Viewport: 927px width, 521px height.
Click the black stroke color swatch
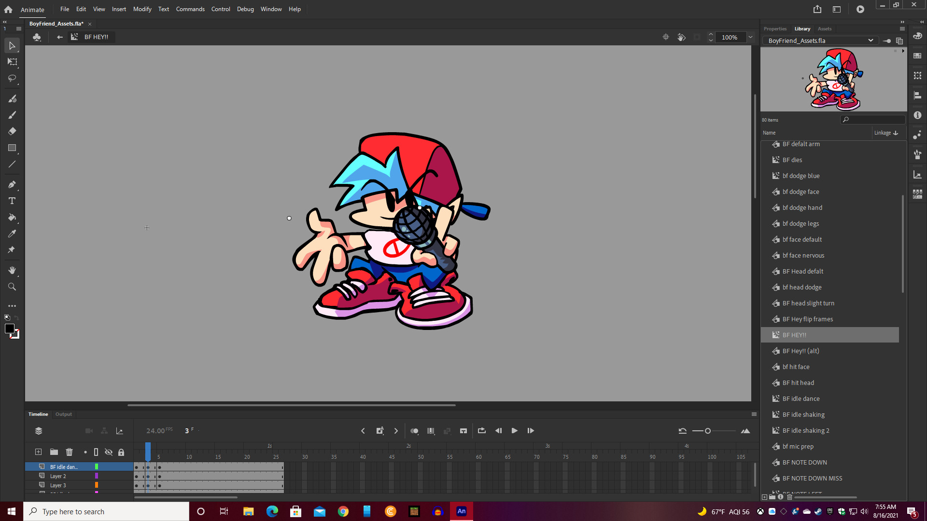pyautogui.click(x=9, y=329)
